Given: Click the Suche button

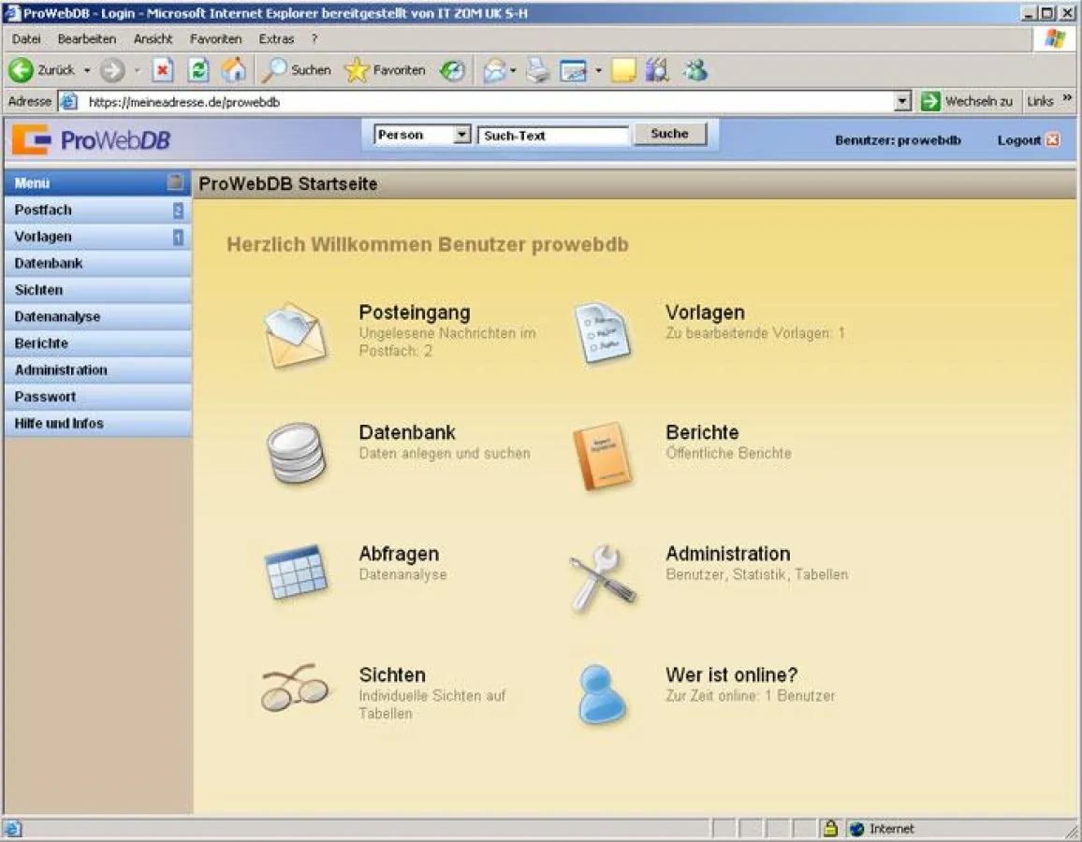Looking at the screenshot, I should (x=668, y=134).
